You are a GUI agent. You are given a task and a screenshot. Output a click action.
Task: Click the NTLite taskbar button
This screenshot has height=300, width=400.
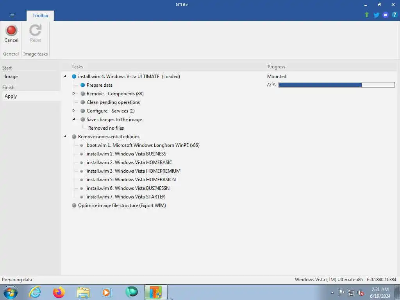tap(156, 292)
